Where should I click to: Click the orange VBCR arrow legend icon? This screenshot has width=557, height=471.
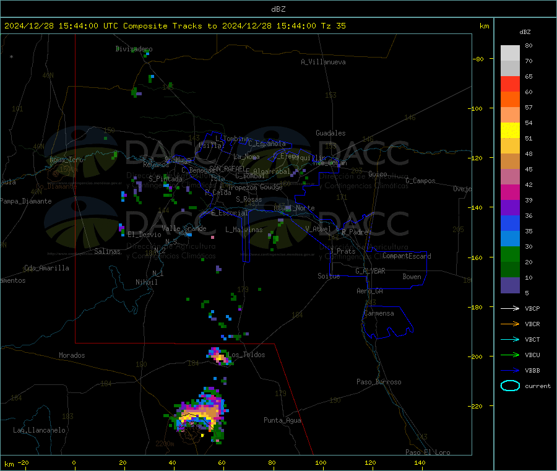click(x=510, y=324)
